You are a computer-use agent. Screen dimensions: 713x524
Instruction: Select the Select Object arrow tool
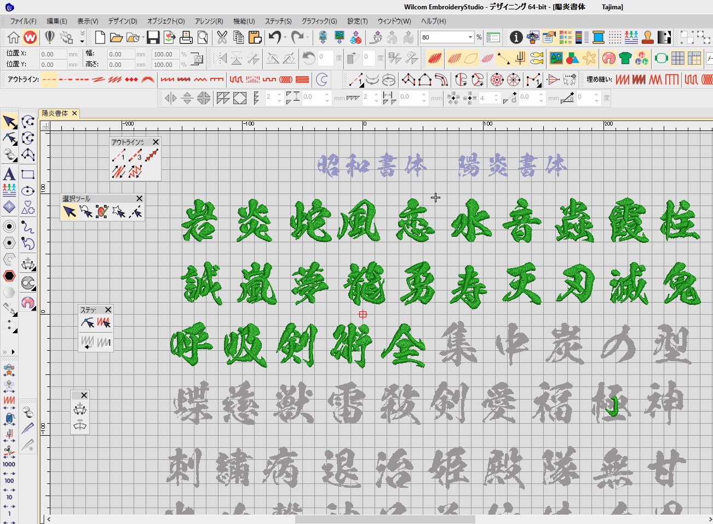(9, 121)
